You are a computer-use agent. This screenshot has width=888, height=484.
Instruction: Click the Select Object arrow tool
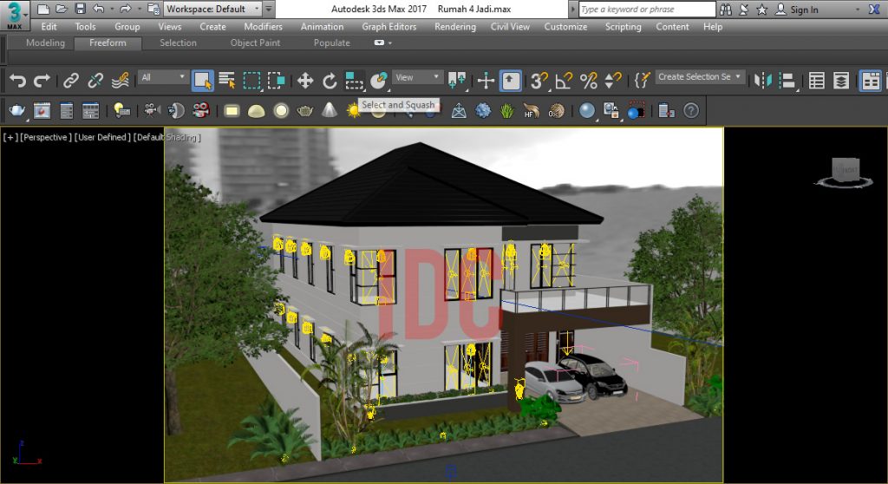pos(202,81)
